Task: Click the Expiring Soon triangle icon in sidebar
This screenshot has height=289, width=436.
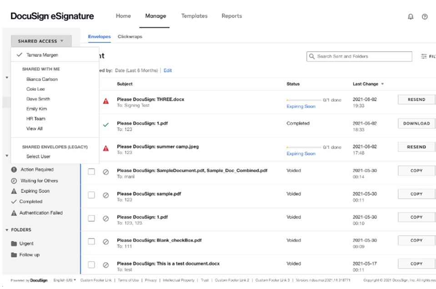Action: coord(14,191)
